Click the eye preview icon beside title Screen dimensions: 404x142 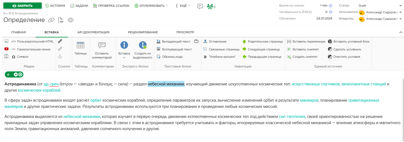click(71, 20)
